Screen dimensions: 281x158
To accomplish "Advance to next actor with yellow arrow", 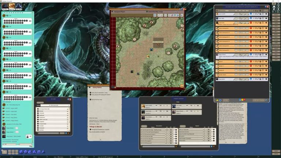I will click(x=217, y=100).
